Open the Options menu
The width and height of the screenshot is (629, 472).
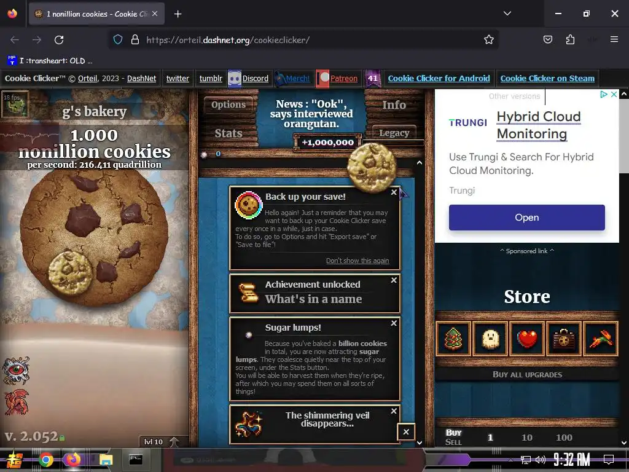[x=229, y=104]
